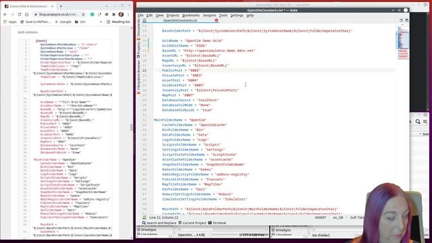
Task: Open Search and Replace panel
Action: click(159, 223)
